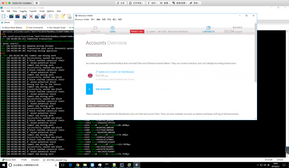Viewport: 289px width, 168px height.
Task: Click the Windows search input box
Action: pos(33,165)
